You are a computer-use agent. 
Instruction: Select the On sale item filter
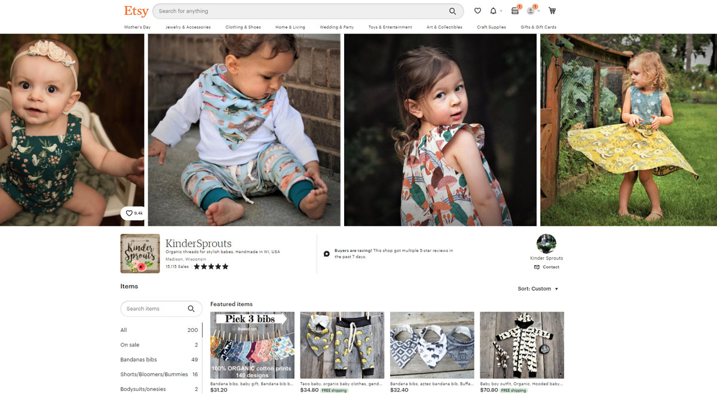coord(130,344)
